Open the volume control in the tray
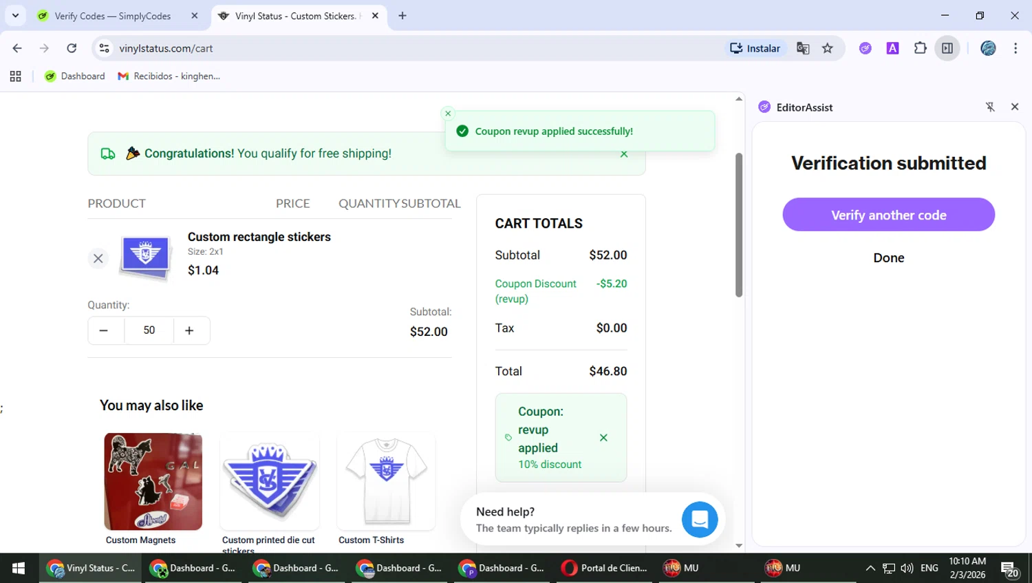Viewport: 1032px width, 583px height. point(907,568)
